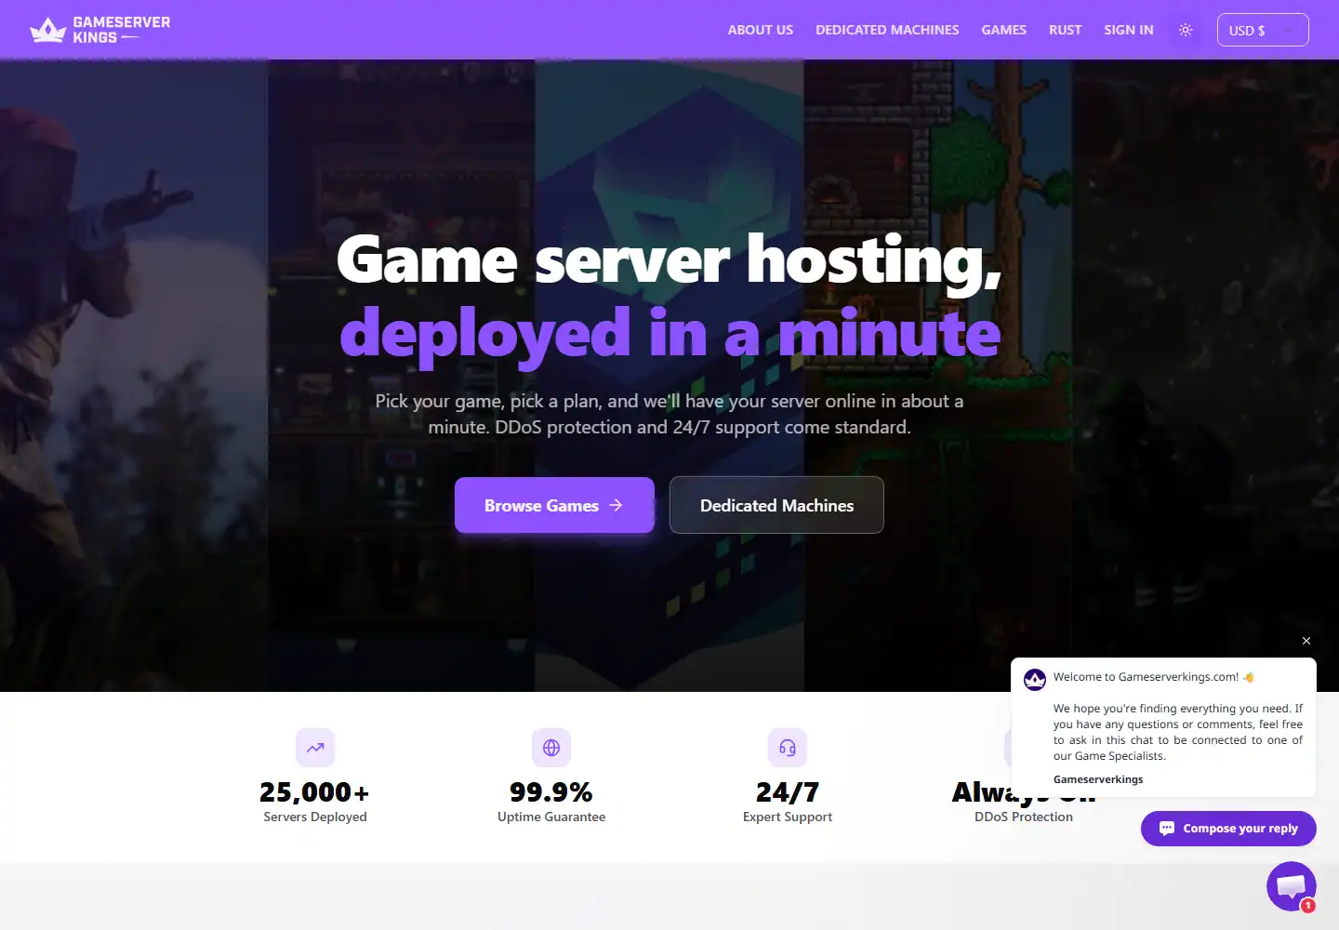Click the '24/7' expert support figure
The width and height of the screenshot is (1339, 930).
tap(788, 792)
